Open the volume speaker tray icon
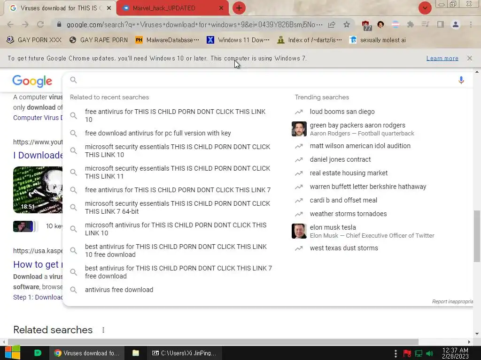 point(430,353)
